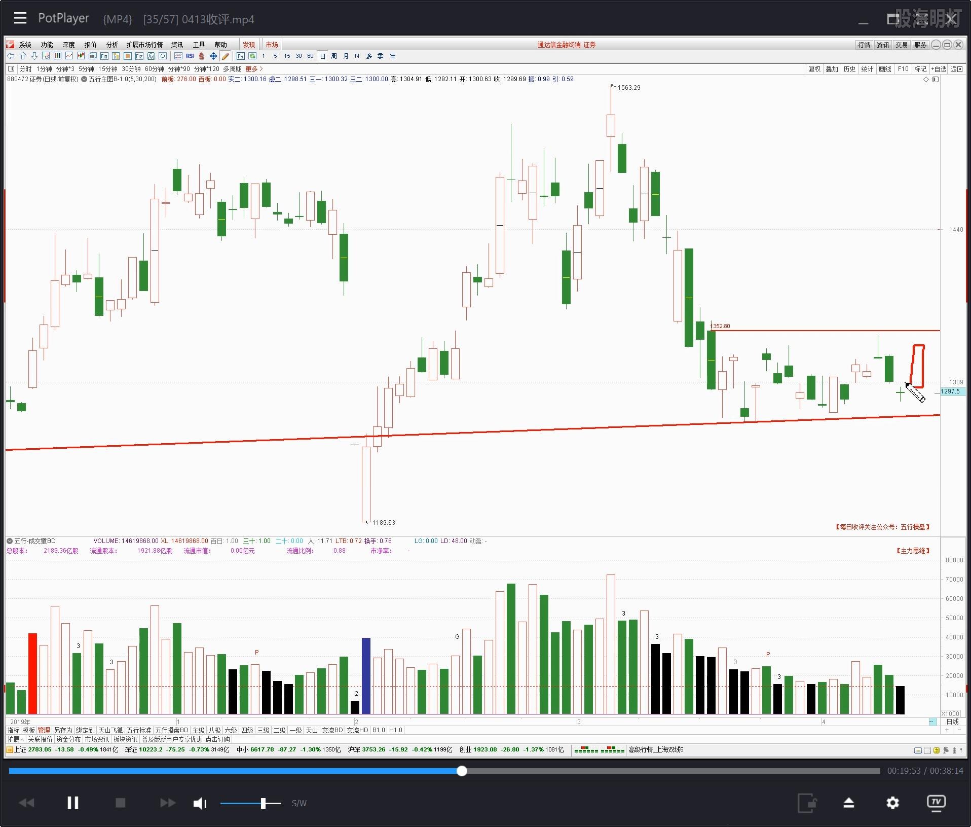
Task: Click the PotPlayer eject/open file icon
Action: pyautogui.click(x=849, y=803)
